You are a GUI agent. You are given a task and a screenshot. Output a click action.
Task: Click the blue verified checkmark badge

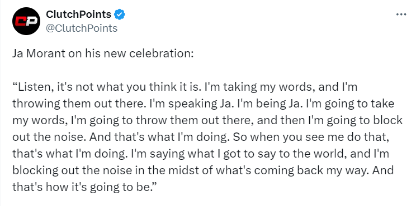tap(120, 14)
